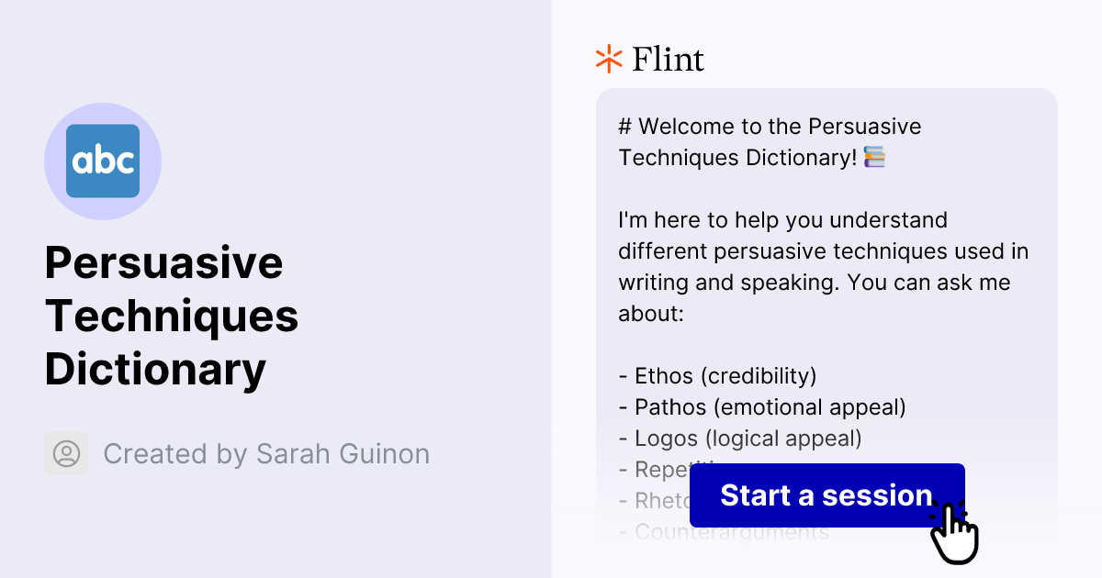Image resolution: width=1102 pixels, height=578 pixels.
Task: Expand the Repetition list item
Action: point(654,469)
